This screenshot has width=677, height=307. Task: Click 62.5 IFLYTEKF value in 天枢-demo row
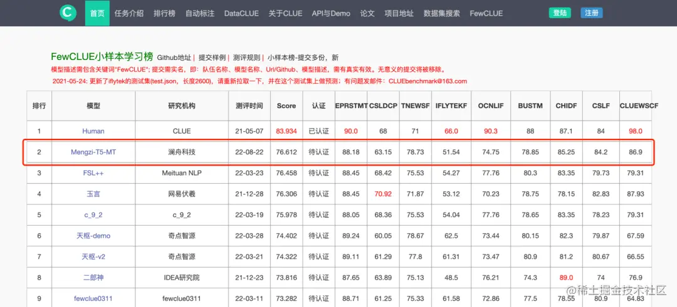point(451,236)
